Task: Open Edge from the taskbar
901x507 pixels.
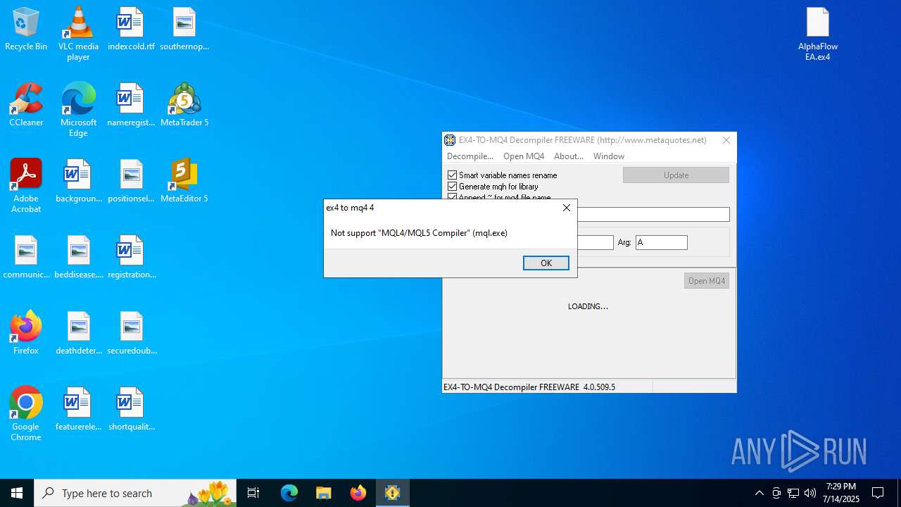Action: coord(289,493)
